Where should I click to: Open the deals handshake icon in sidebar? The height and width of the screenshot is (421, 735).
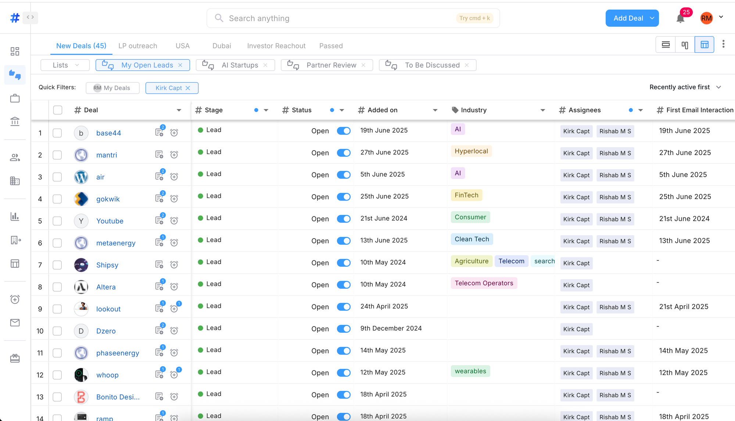pyautogui.click(x=15, y=75)
